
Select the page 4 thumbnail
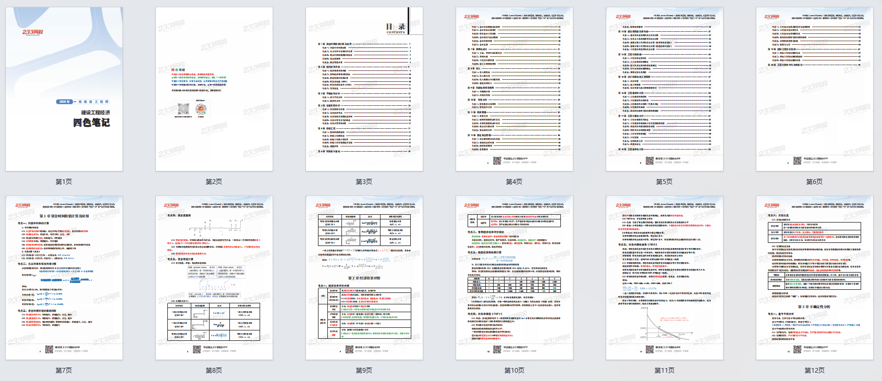click(514, 89)
